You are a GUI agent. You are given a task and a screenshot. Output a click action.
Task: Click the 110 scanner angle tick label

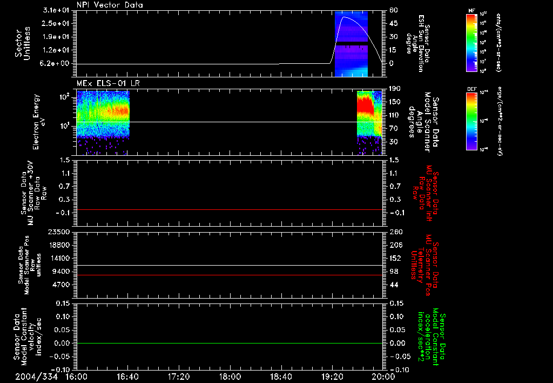395,115
